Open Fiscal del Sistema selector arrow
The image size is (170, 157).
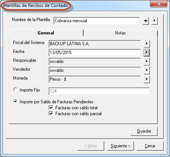[147, 44]
